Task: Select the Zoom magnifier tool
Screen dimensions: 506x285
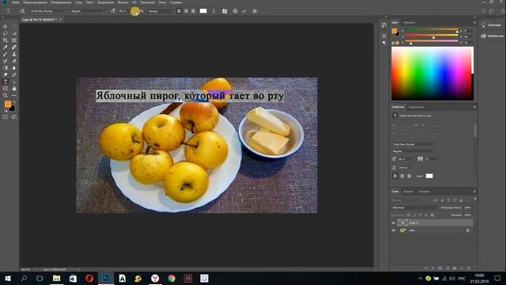Action: point(6,96)
